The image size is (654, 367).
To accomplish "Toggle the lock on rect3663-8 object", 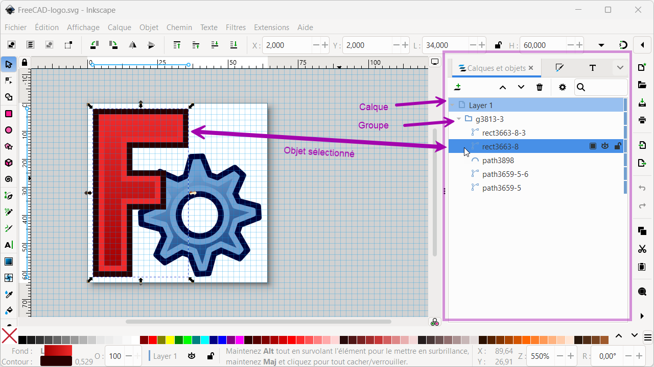I will point(617,146).
